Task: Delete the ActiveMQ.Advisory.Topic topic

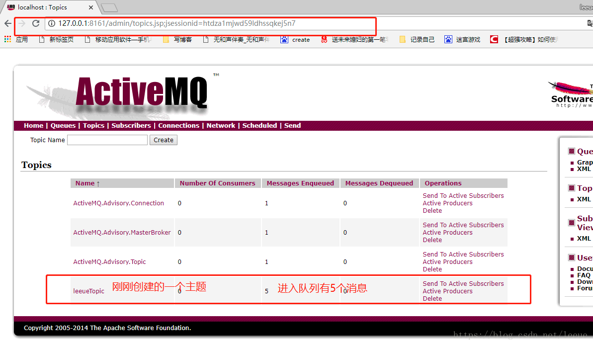Action: click(x=432, y=269)
